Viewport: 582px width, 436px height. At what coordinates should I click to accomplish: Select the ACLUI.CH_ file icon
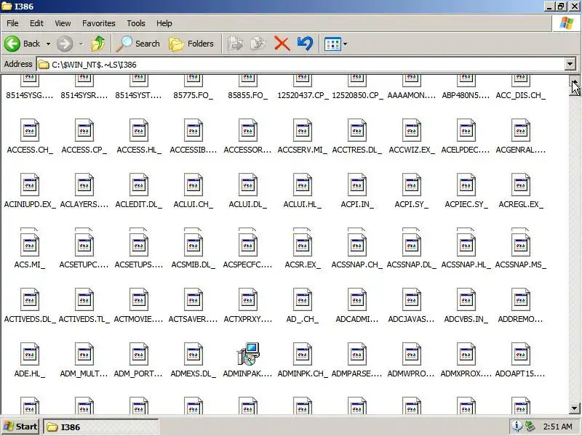[x=194, y=185]
